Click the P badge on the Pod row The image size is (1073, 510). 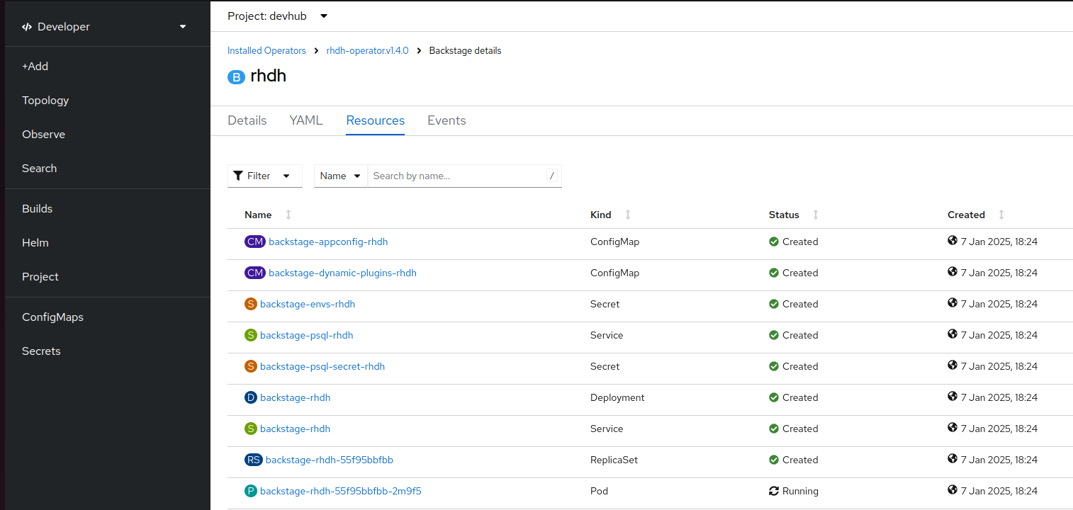250,491
